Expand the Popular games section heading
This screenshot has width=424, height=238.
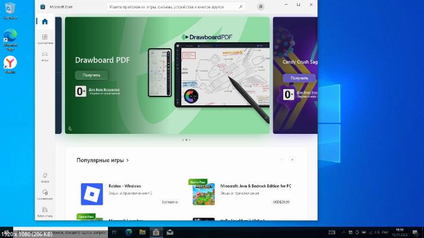103,160
